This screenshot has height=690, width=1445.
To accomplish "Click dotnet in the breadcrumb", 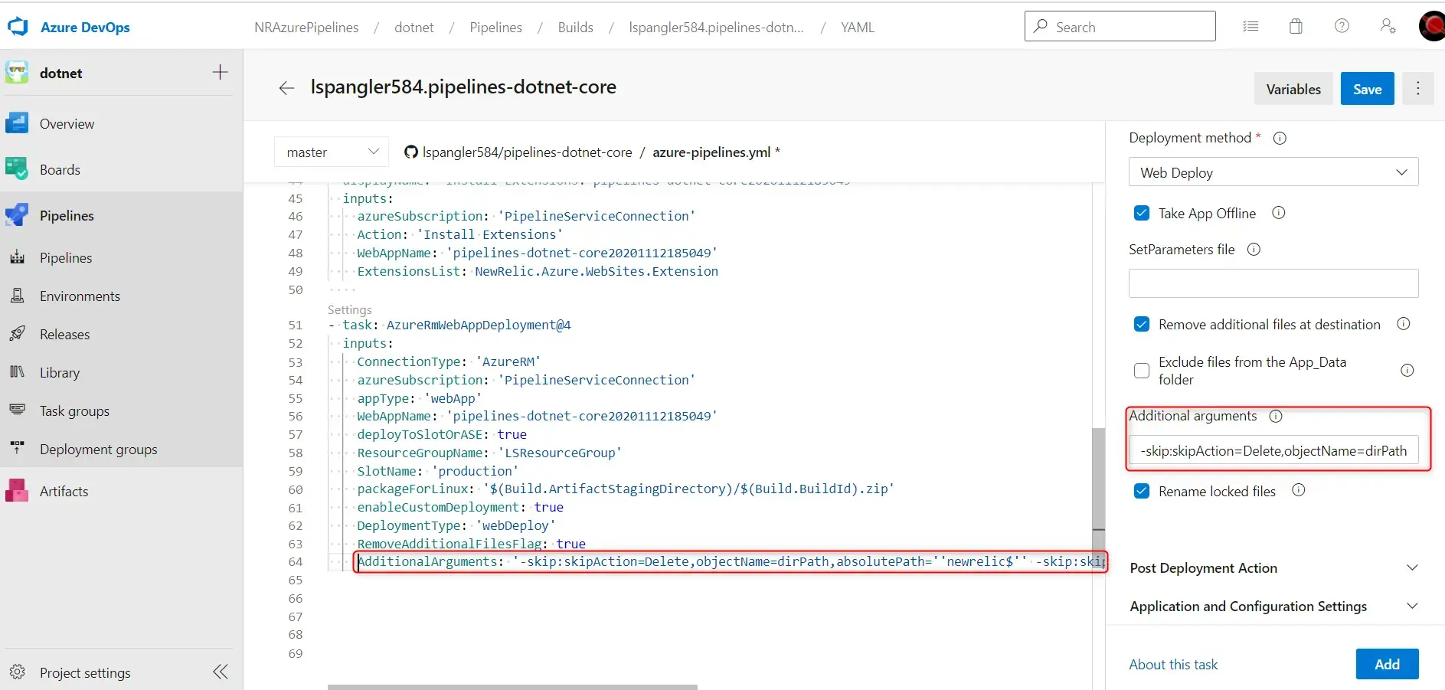I will click(x=414, y=27).
